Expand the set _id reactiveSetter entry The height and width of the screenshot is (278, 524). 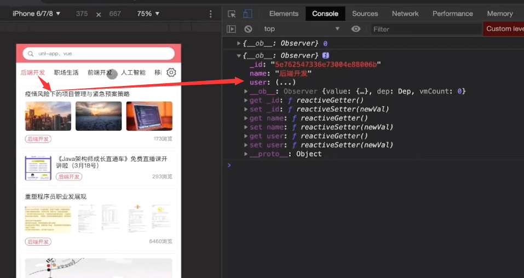246,109
